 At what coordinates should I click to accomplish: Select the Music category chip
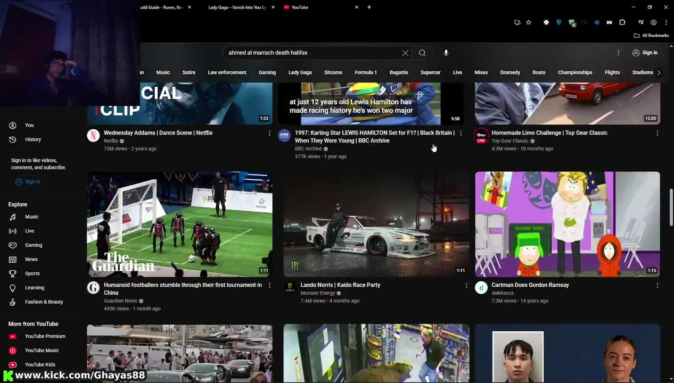point(163,72)
